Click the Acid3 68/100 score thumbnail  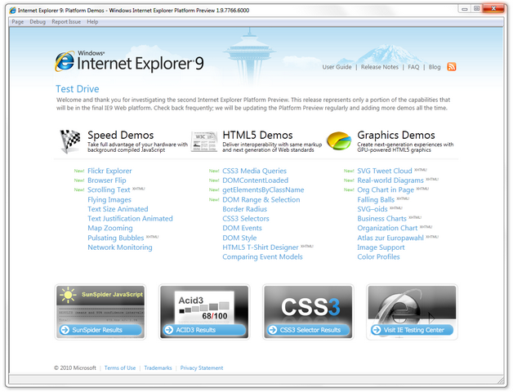pos(204,308)
